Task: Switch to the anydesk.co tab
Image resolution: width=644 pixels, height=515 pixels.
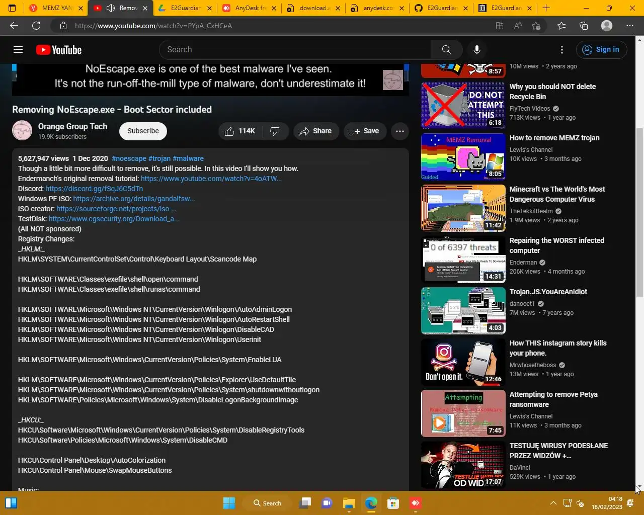Action: coord(377,8)
